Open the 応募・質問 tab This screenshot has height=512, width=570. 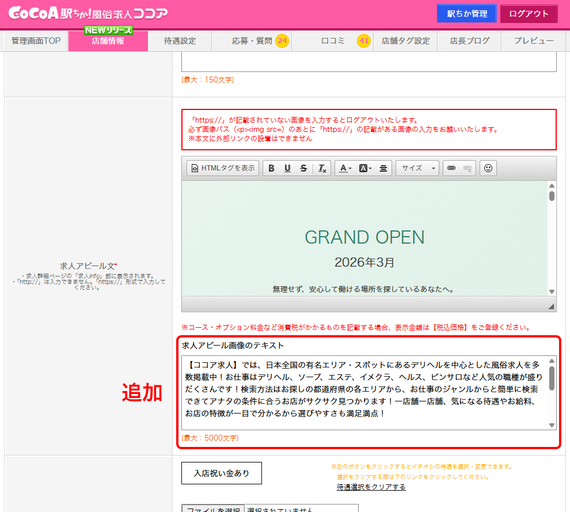[252, 41]
